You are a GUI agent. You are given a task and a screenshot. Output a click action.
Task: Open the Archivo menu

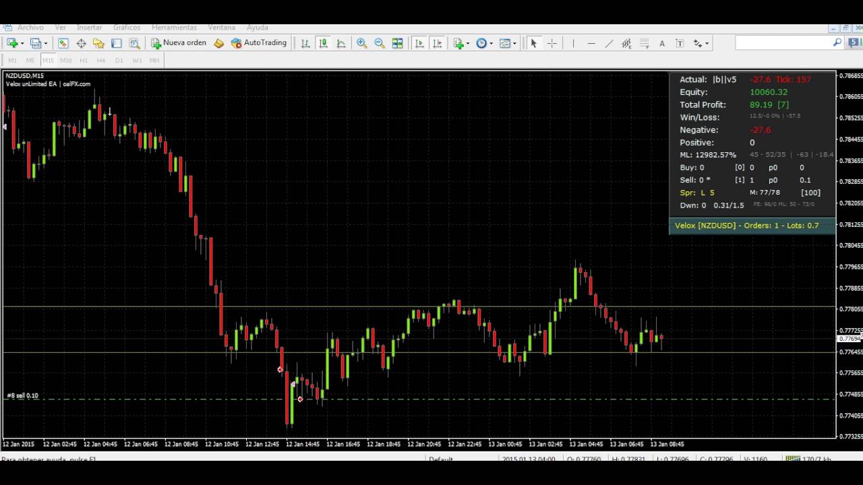[30, 28]
